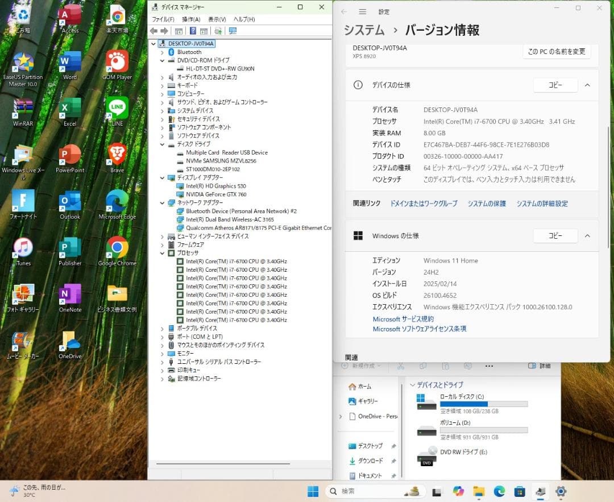Click the Cut icon in File Explorer toolbar
This screenshot has width=614, height=502.
401,366
